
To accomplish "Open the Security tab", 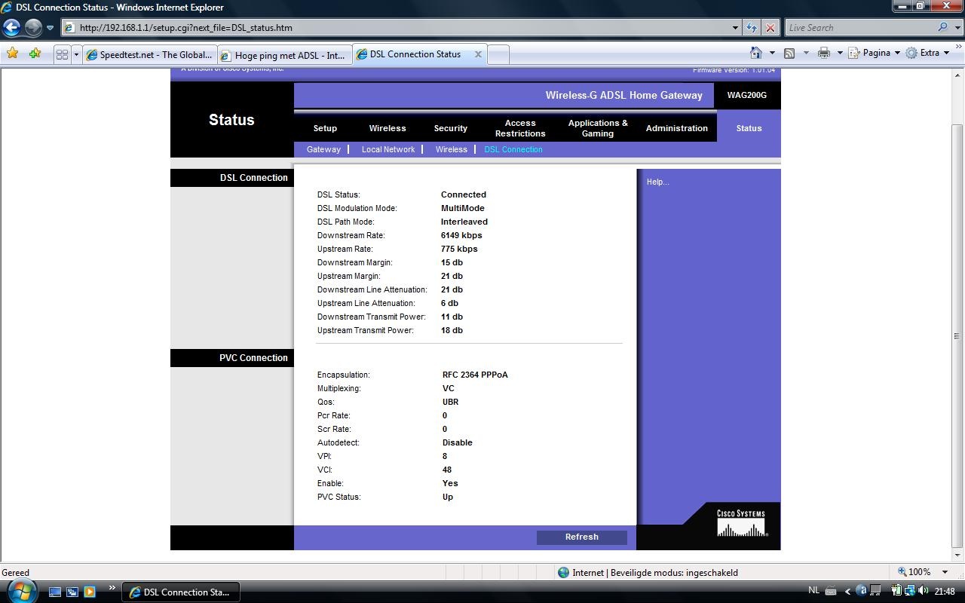I will [x=451, y=128].
